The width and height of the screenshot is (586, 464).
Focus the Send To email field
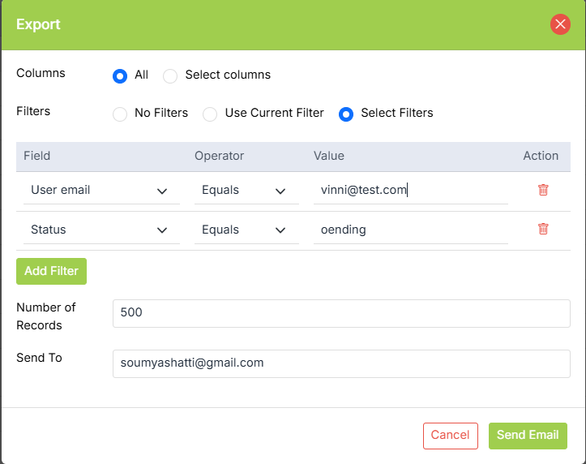pyautogui.click(x=341, y=363)
